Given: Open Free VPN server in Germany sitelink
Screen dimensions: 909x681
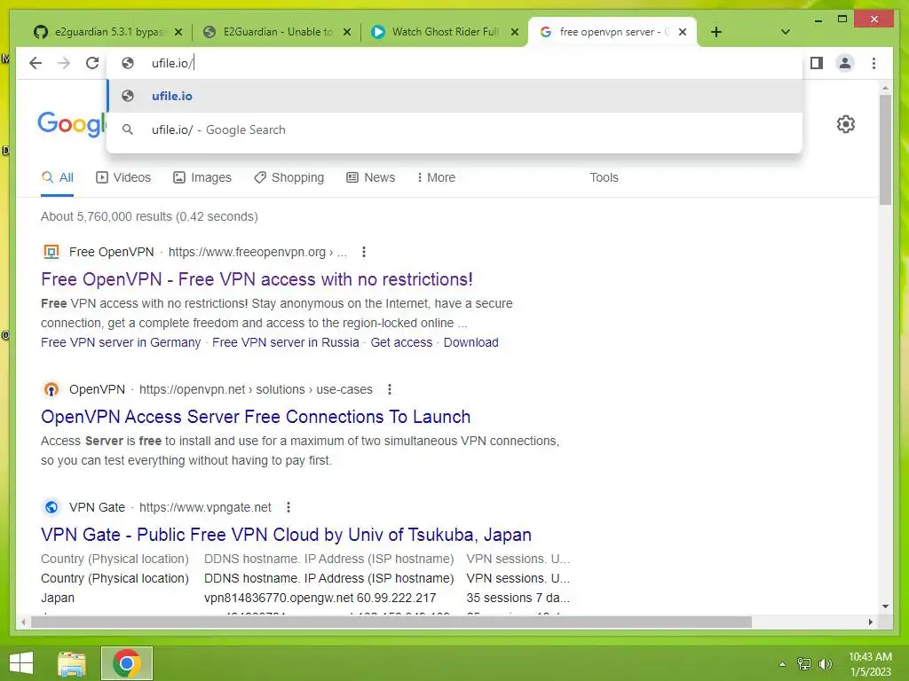Looking at the screenshot, I should coord(121,343).
